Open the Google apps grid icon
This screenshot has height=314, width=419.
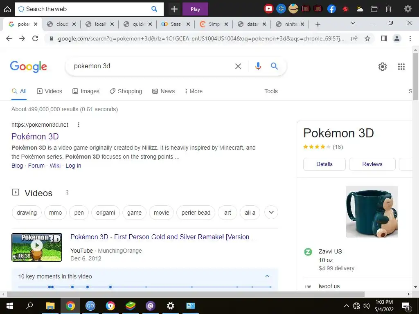(x=401, y=67)
